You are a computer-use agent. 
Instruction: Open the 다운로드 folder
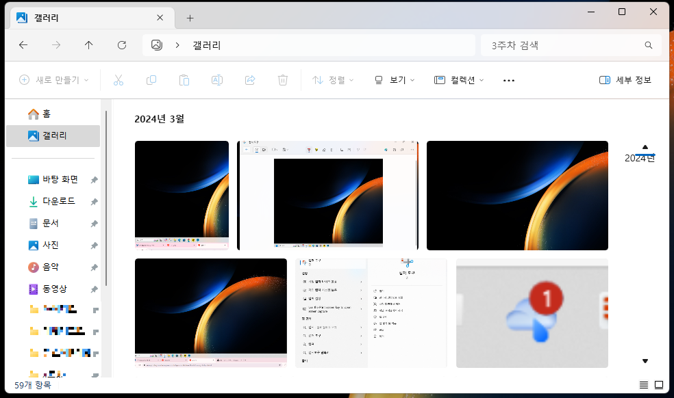pyautogui.click(x=51, y=201)
